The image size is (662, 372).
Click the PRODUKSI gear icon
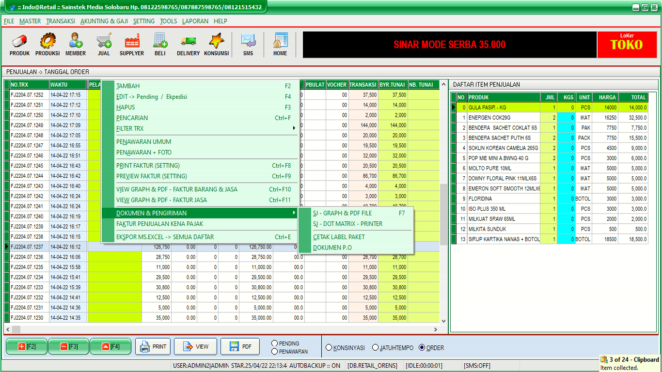point(47,45)
